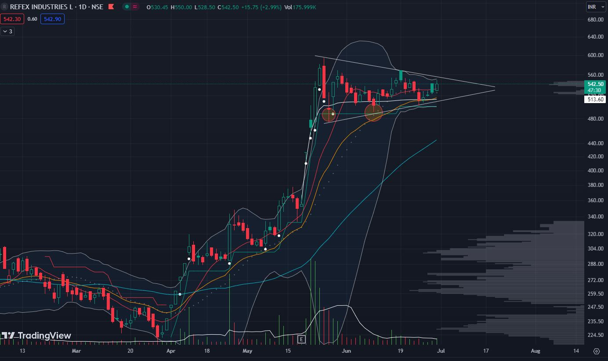Screen dimensions: 608x361
Task: Click the Aug label on time axis
Action: click(536, 351)
